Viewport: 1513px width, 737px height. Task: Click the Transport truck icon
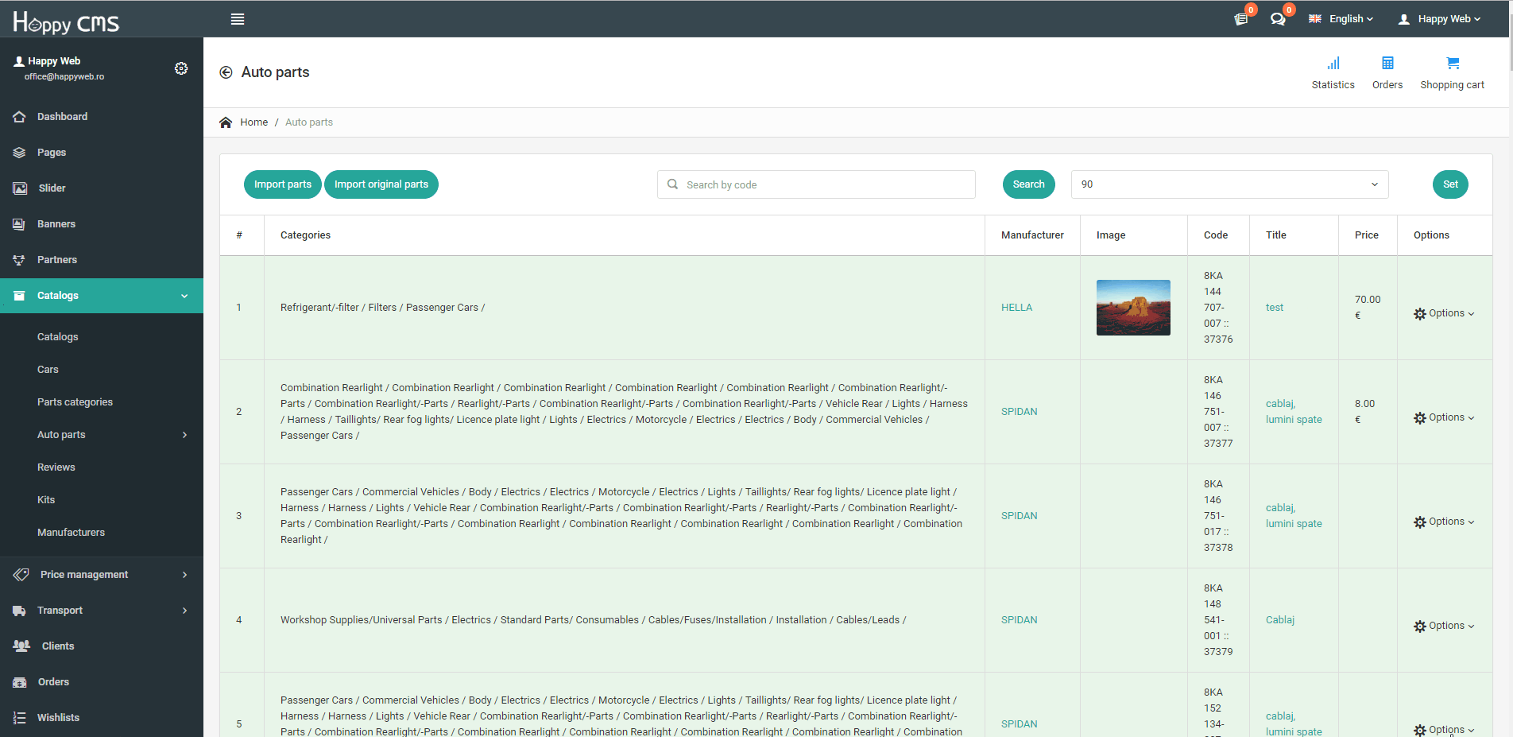pos(19,611)
